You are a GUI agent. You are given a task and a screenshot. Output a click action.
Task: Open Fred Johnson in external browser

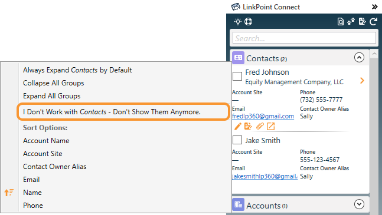pos(270,126)
